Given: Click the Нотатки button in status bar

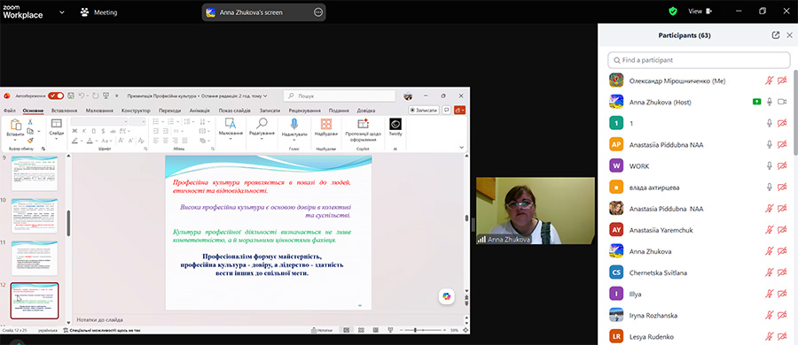Looking at the screenshot, I should 321,330.
